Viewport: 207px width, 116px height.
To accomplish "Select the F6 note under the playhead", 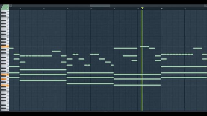I will [143, 47].
